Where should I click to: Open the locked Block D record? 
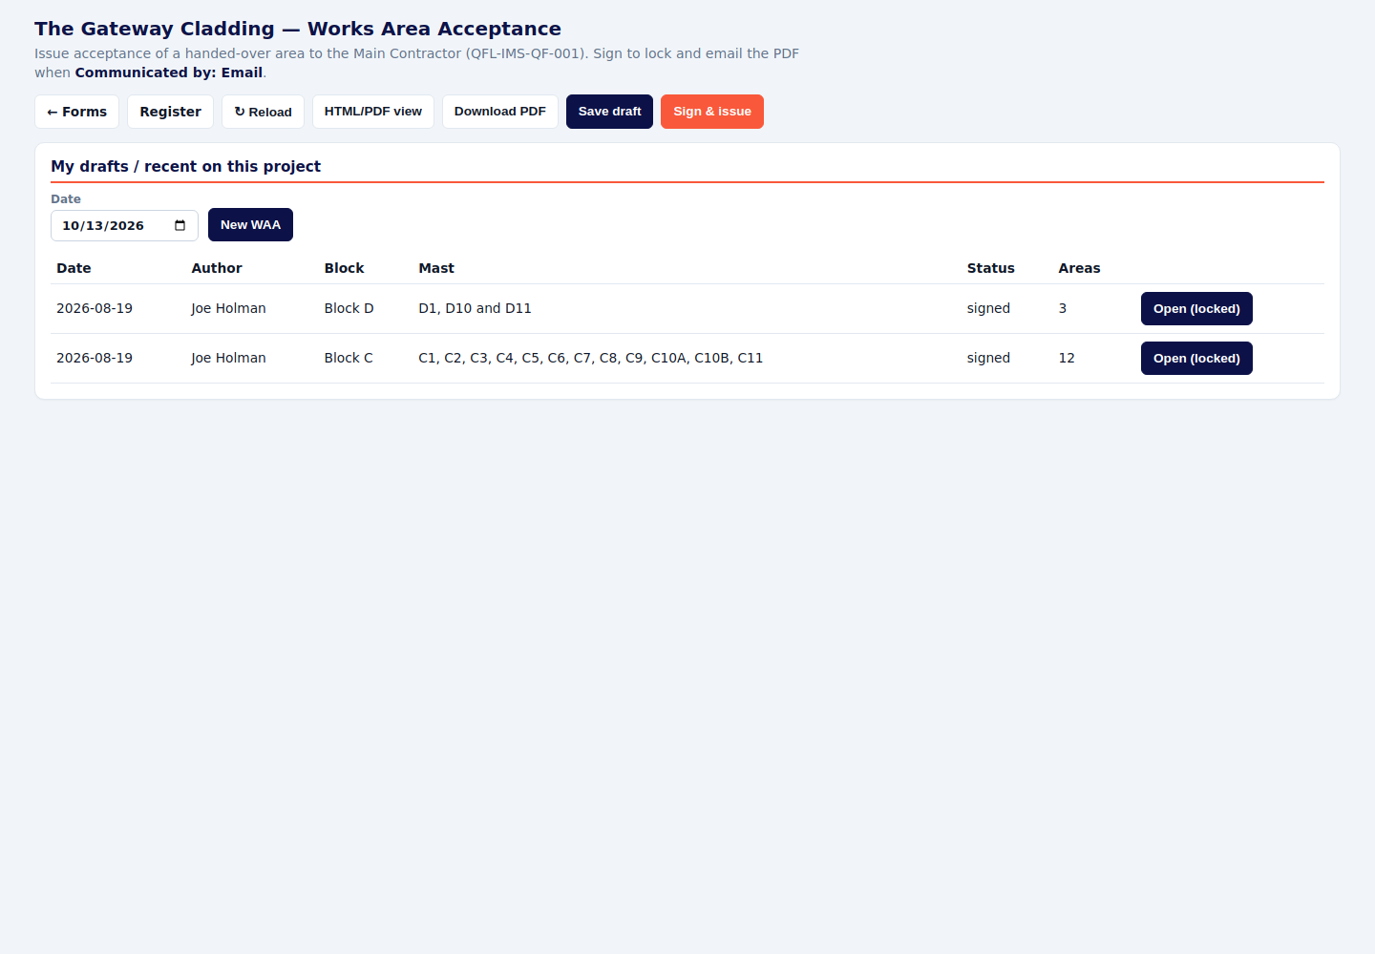coord(1196,309)
